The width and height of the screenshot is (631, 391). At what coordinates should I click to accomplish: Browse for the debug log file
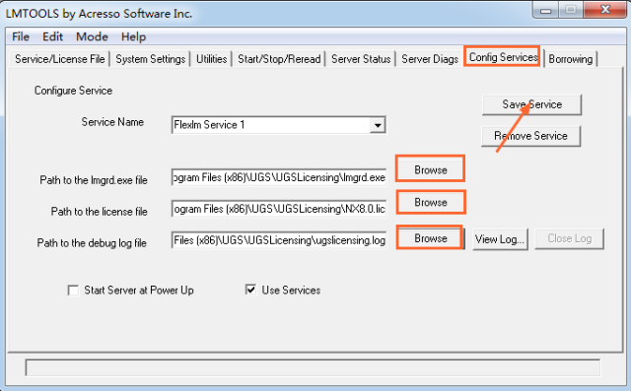[x=431, y=238]
